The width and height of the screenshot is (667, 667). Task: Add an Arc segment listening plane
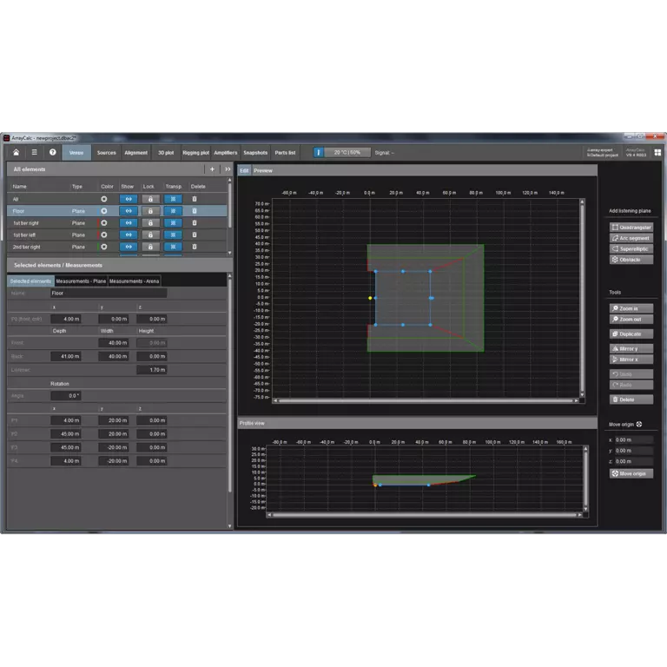tap(631, 238)
